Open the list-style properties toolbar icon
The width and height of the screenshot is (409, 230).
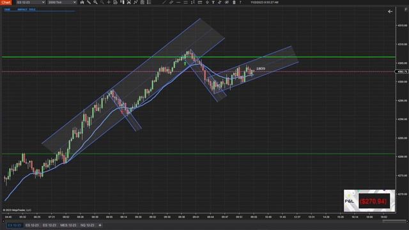[149, 3]
